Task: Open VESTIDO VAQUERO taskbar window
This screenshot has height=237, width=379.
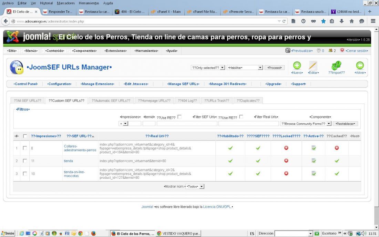Action: [178, 234]
